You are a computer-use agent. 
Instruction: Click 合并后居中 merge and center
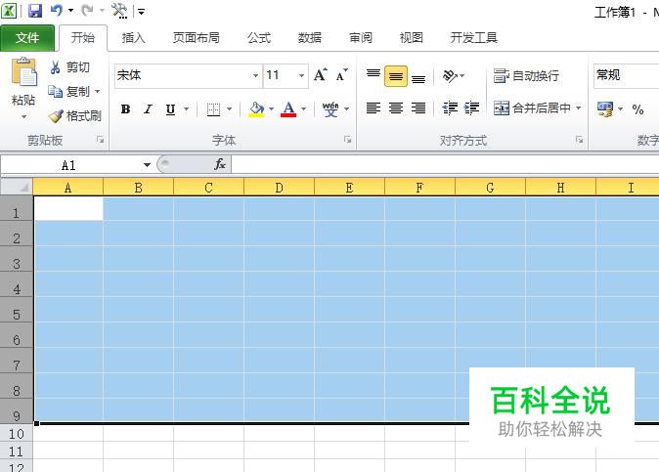532,108
